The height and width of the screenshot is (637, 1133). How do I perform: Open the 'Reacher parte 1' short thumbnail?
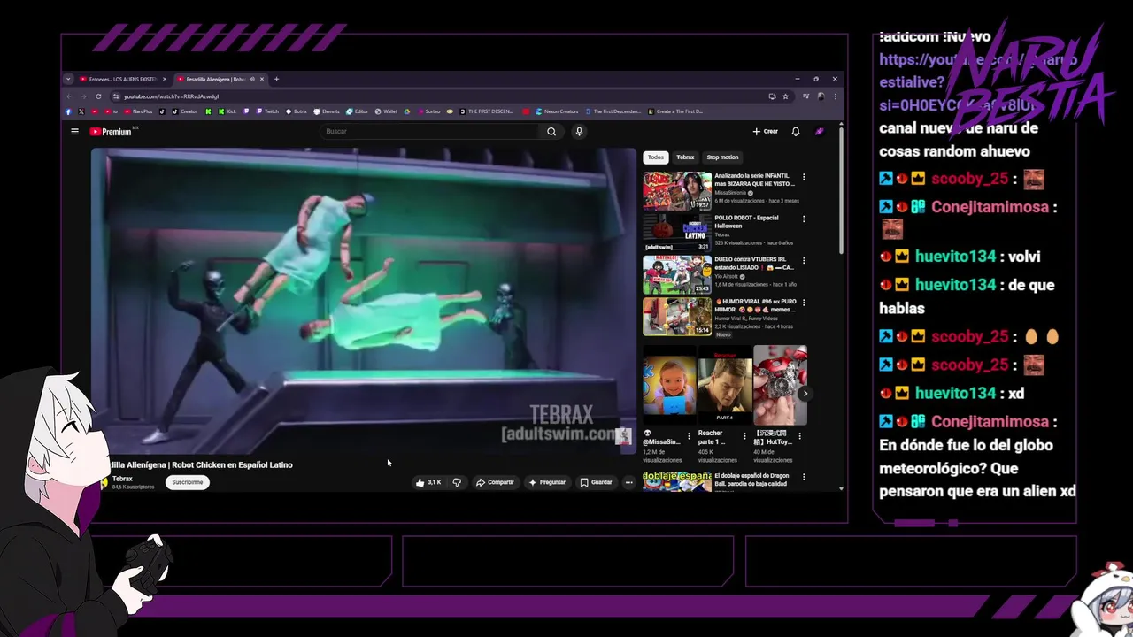[724, 386]
